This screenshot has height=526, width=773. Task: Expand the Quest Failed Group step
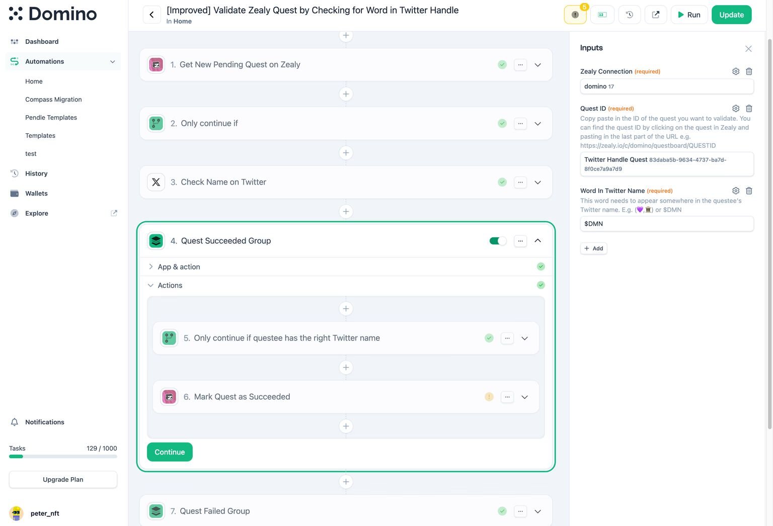537,511
